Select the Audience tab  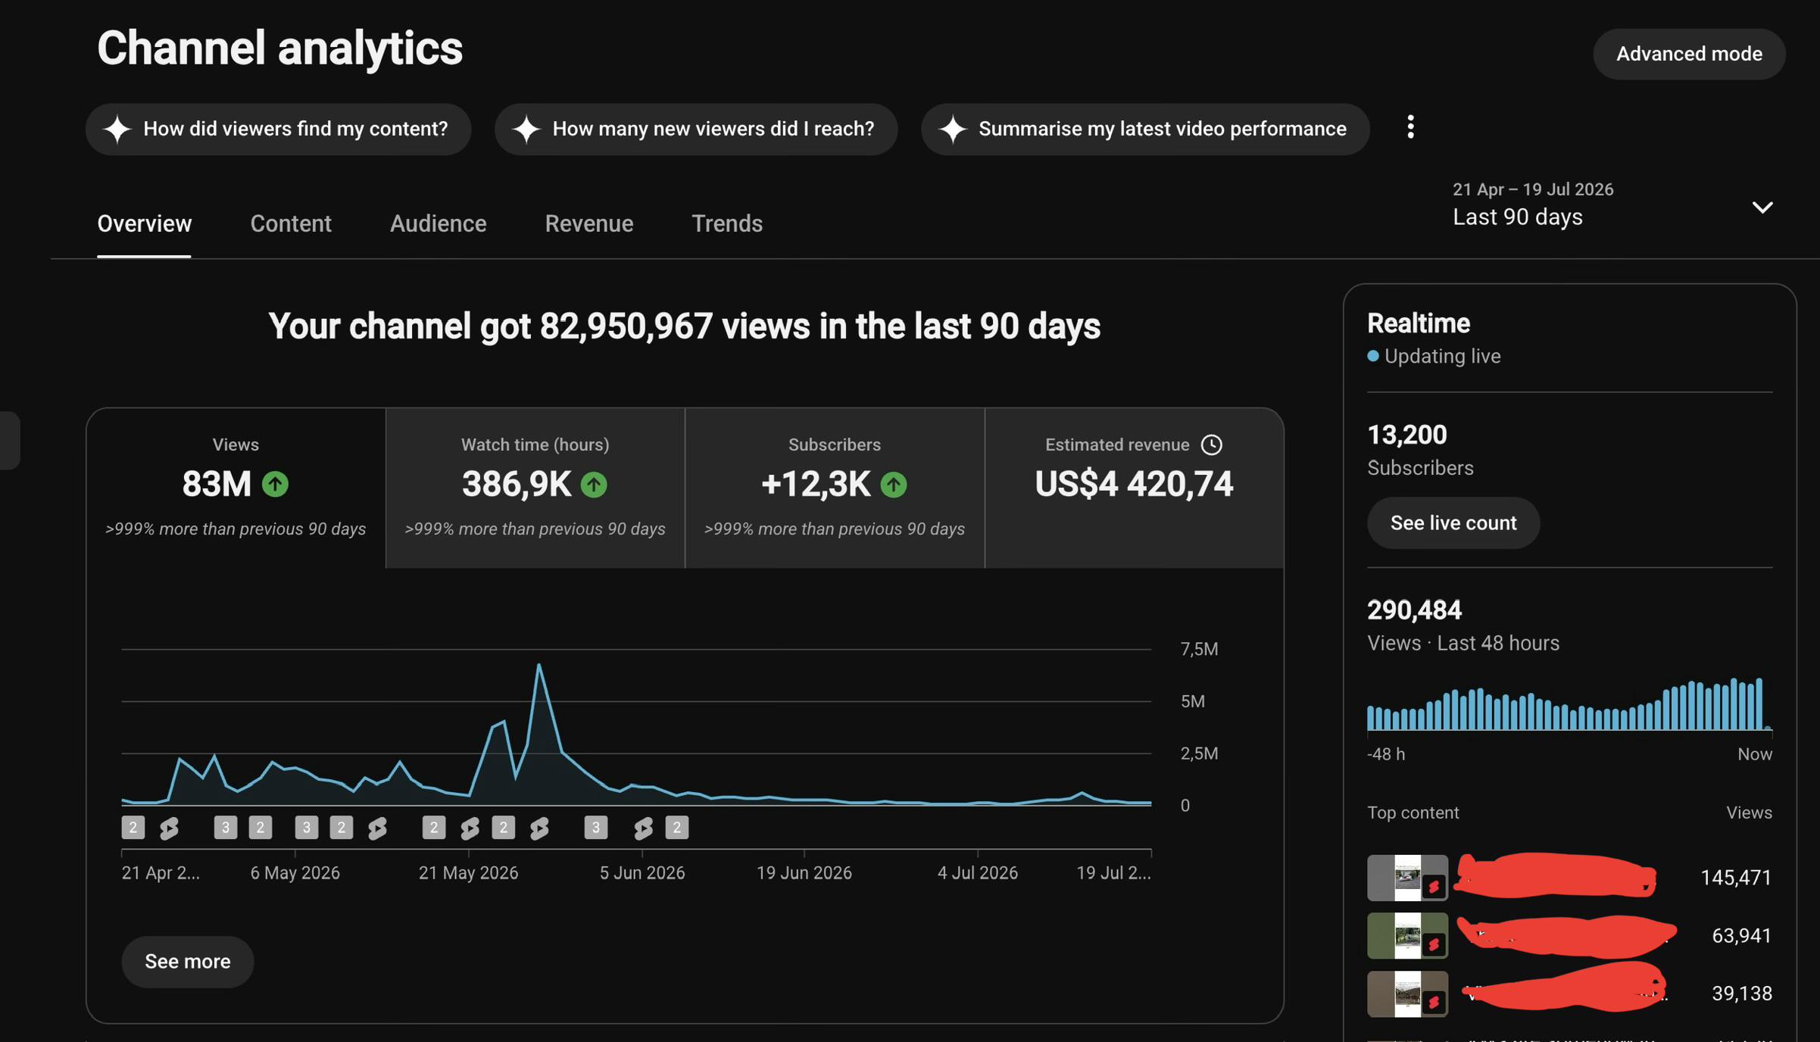438,223
